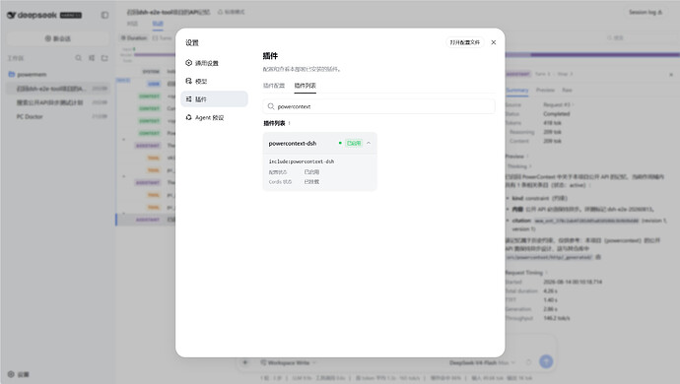Screen dimensions: 680x384
Task: Click the workspace search icon
Action: 79,58
